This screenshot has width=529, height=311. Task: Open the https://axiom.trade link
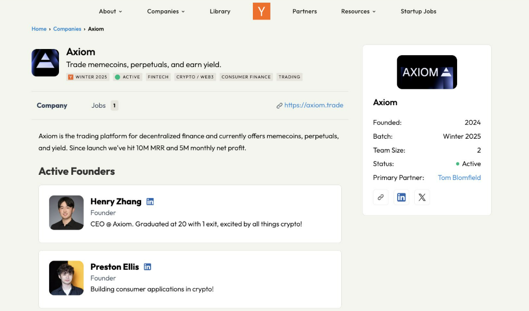(x=313, y=105)
